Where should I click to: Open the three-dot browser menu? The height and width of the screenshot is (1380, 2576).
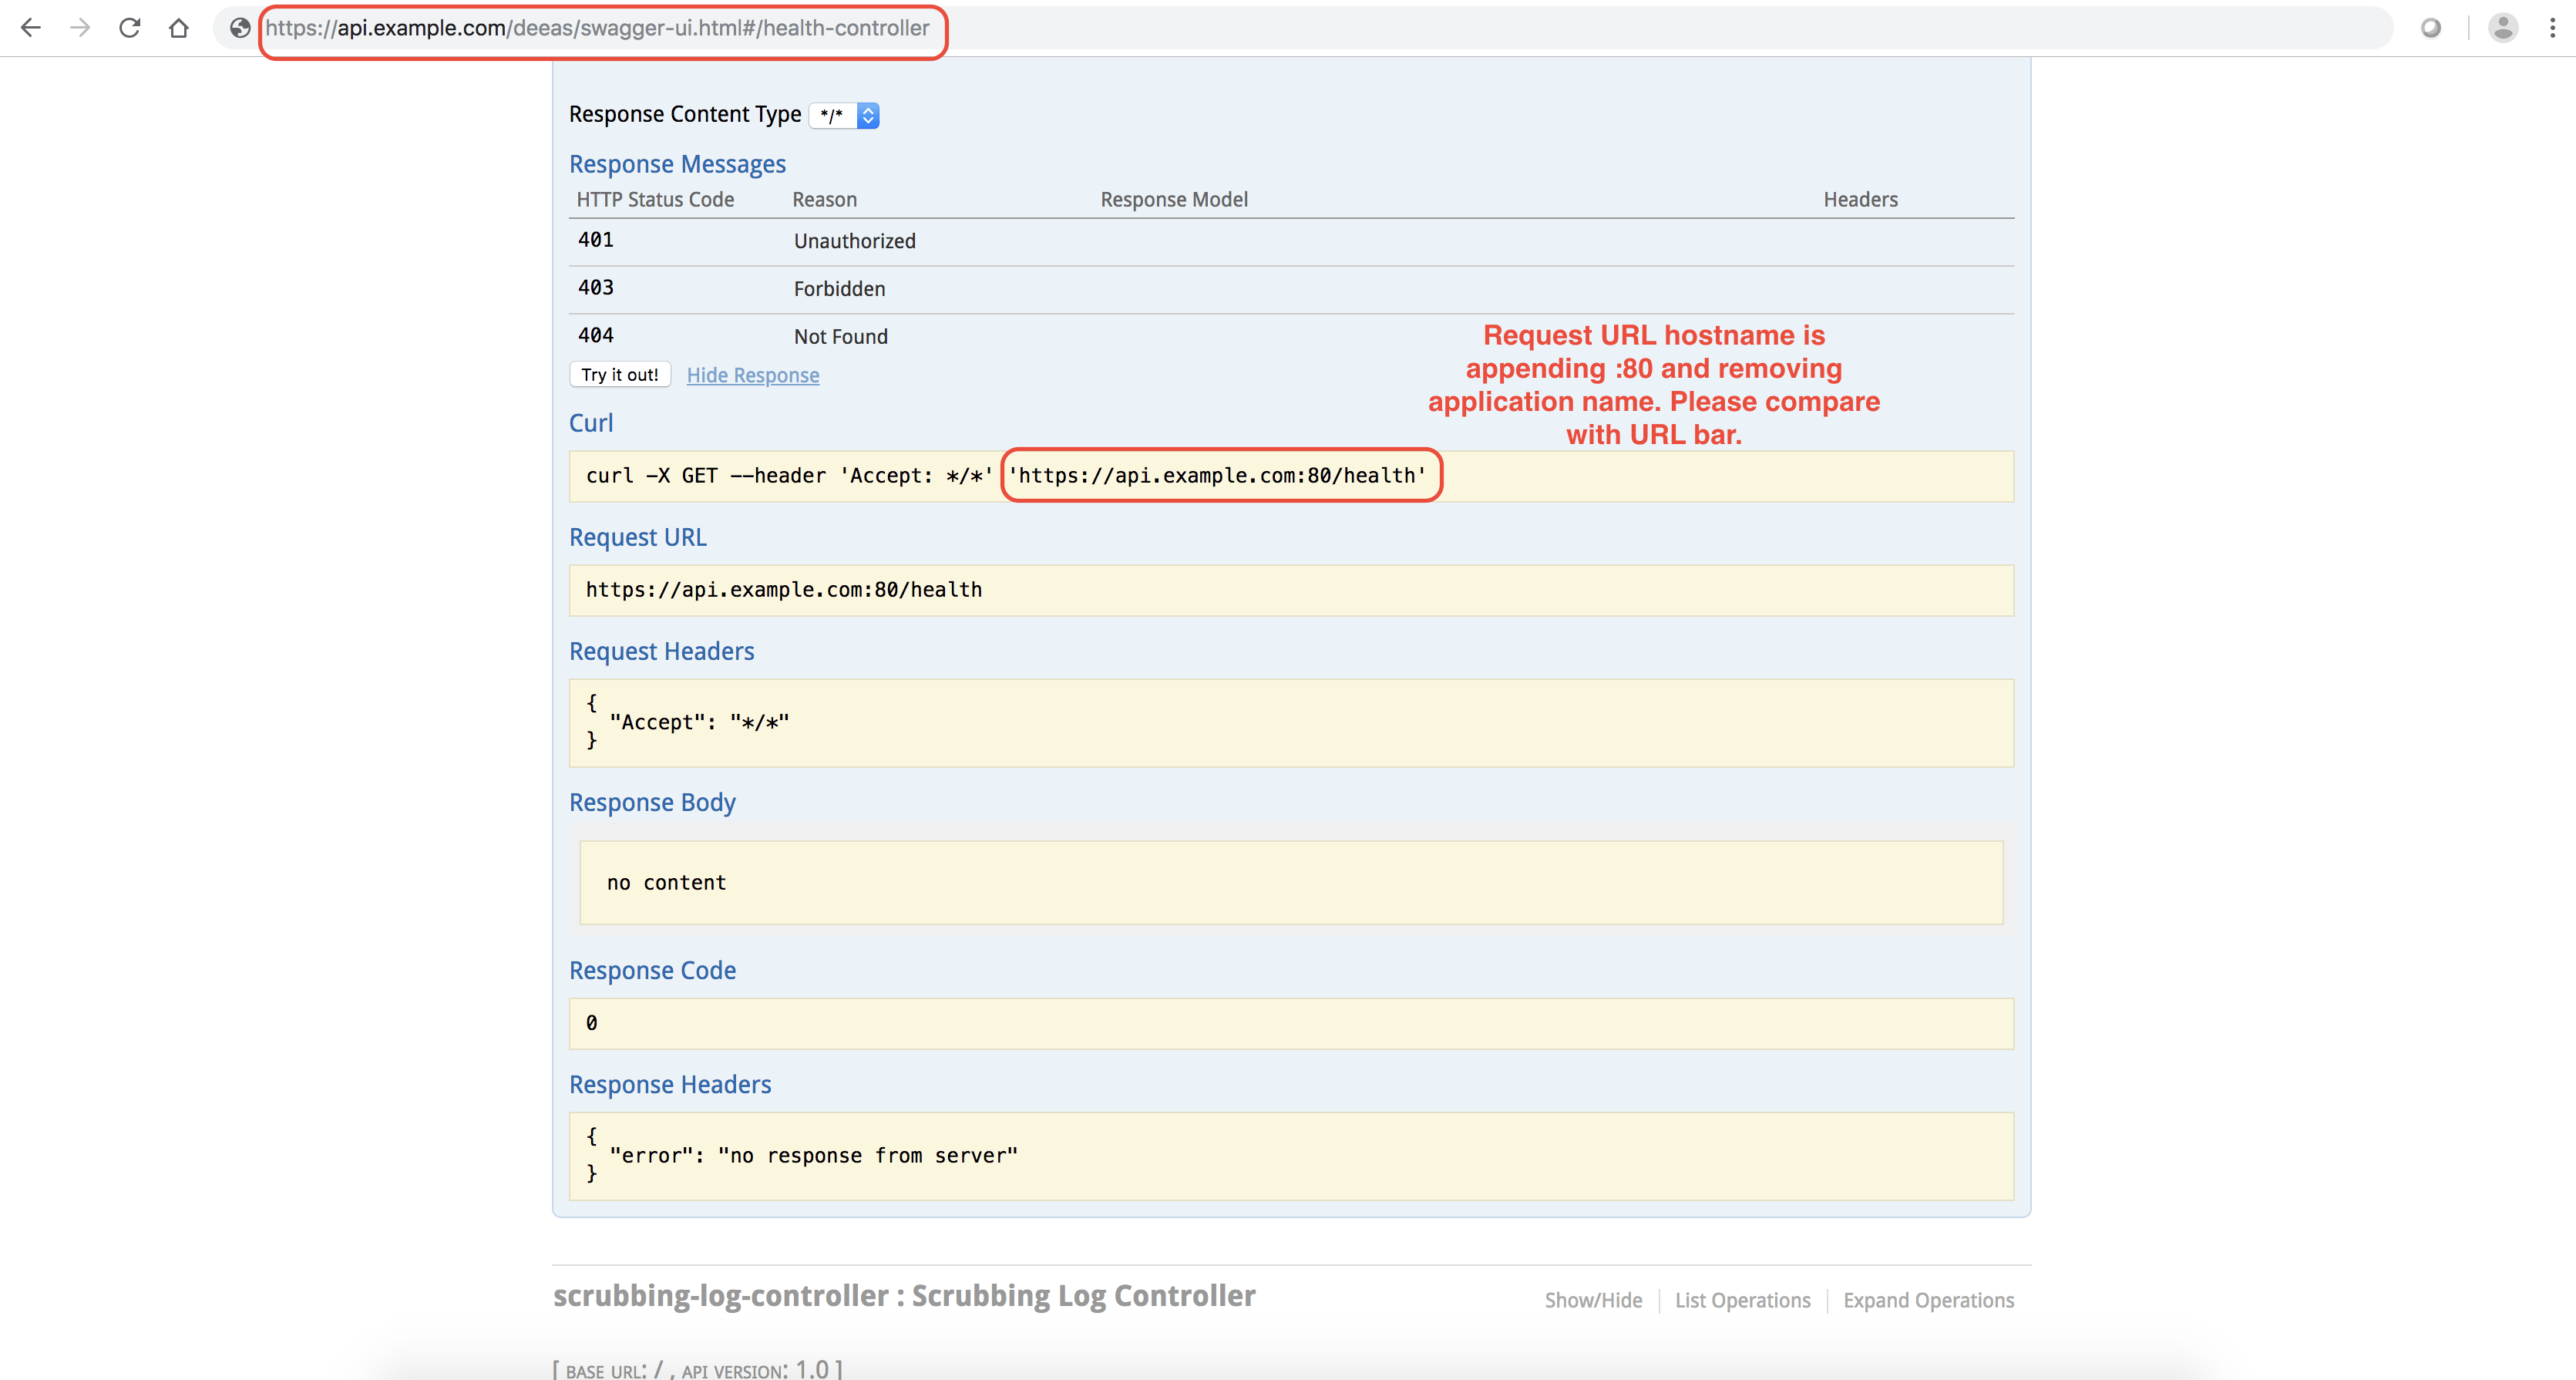(x=2552, y=28)
